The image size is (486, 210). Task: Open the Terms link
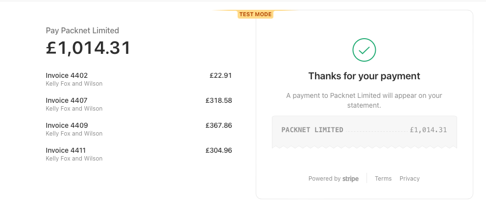click(383, 178)
